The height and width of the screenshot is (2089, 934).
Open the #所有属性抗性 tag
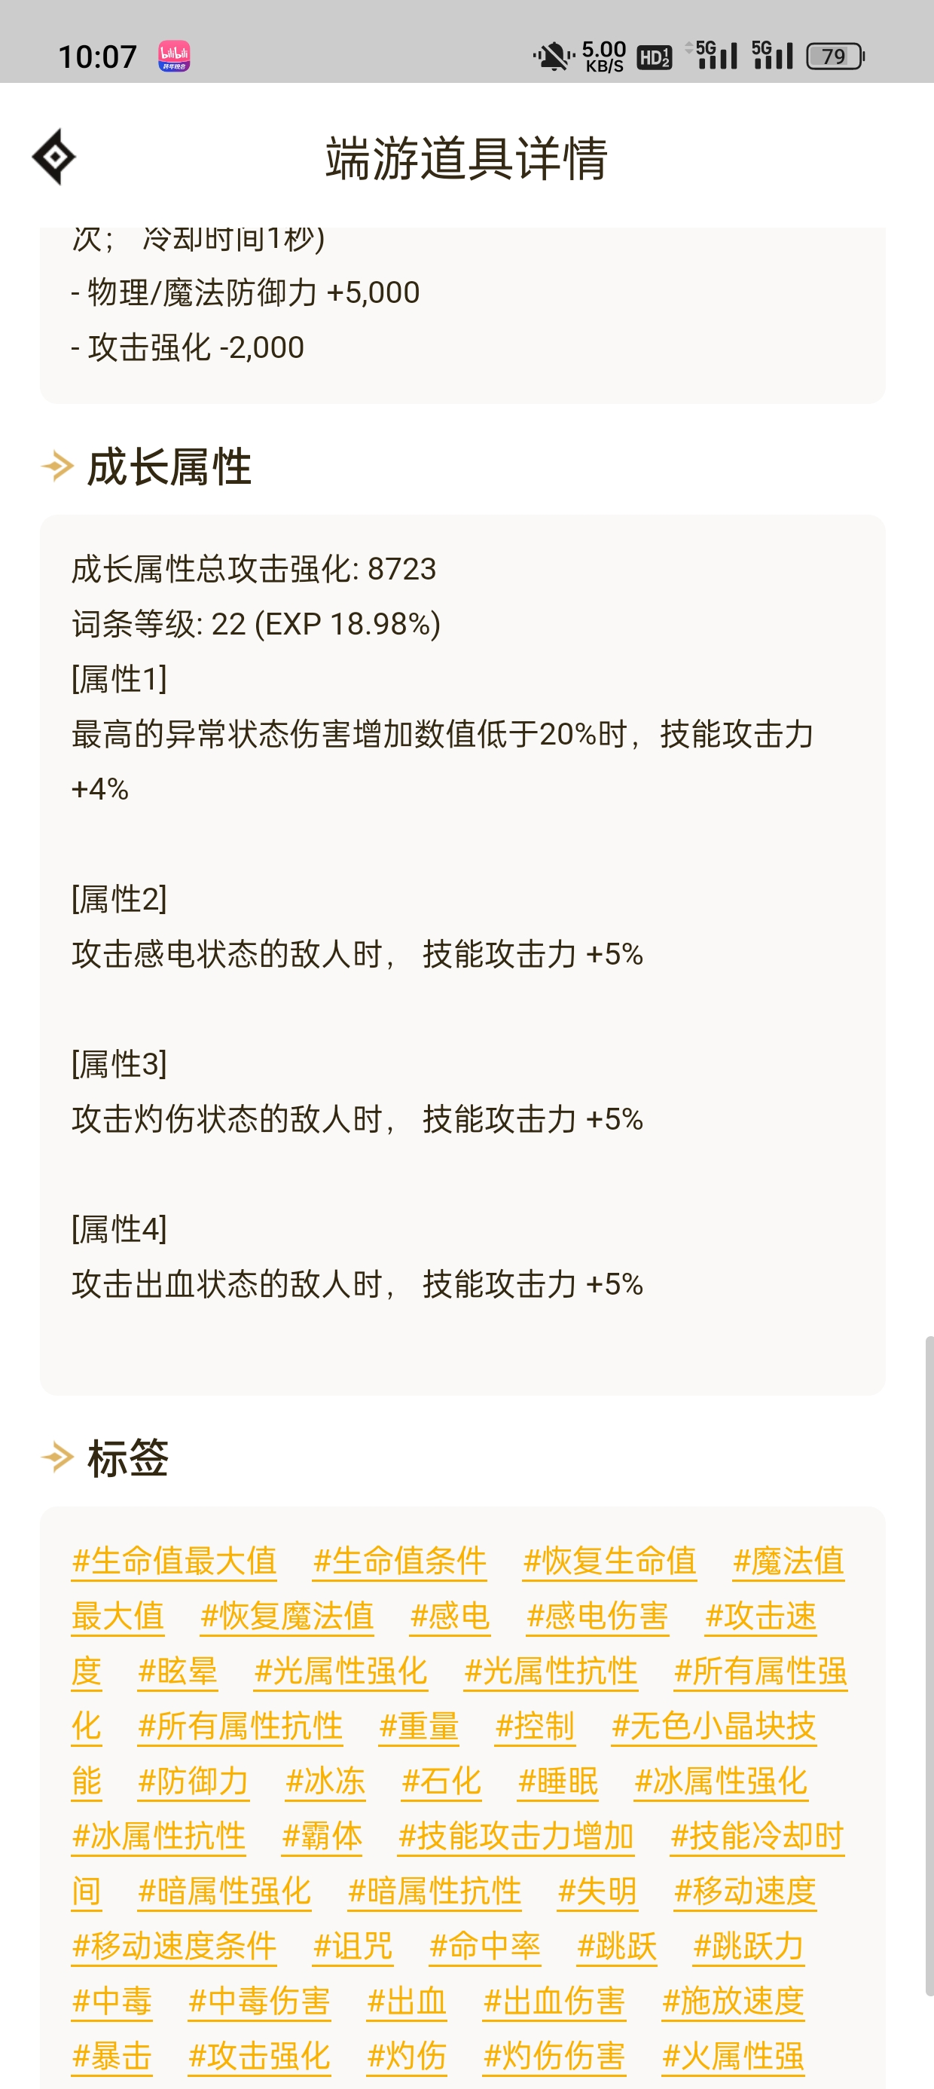tap(240, 1726)
